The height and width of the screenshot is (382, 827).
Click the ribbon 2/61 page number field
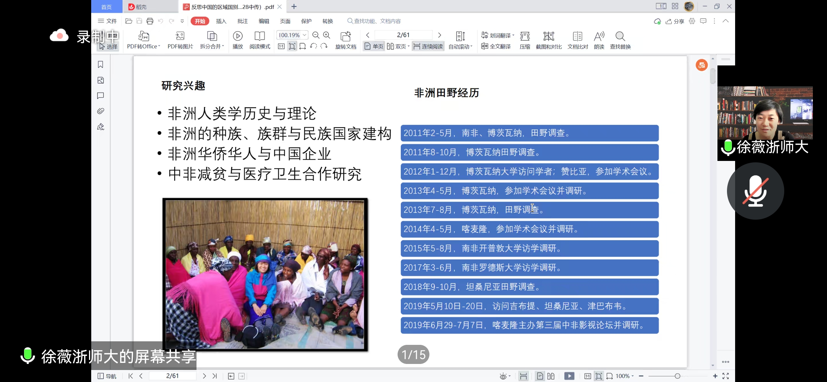point(403,35)
